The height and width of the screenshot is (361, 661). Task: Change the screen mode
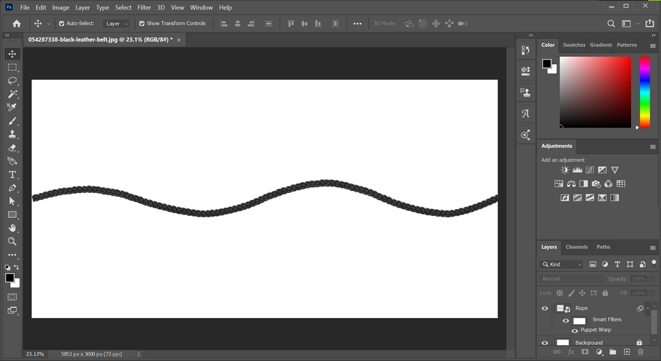[13, 310]
